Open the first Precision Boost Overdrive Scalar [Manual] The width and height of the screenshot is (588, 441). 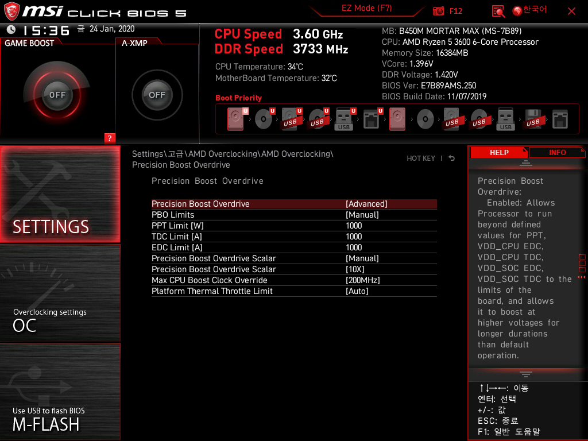coord(294,258)
